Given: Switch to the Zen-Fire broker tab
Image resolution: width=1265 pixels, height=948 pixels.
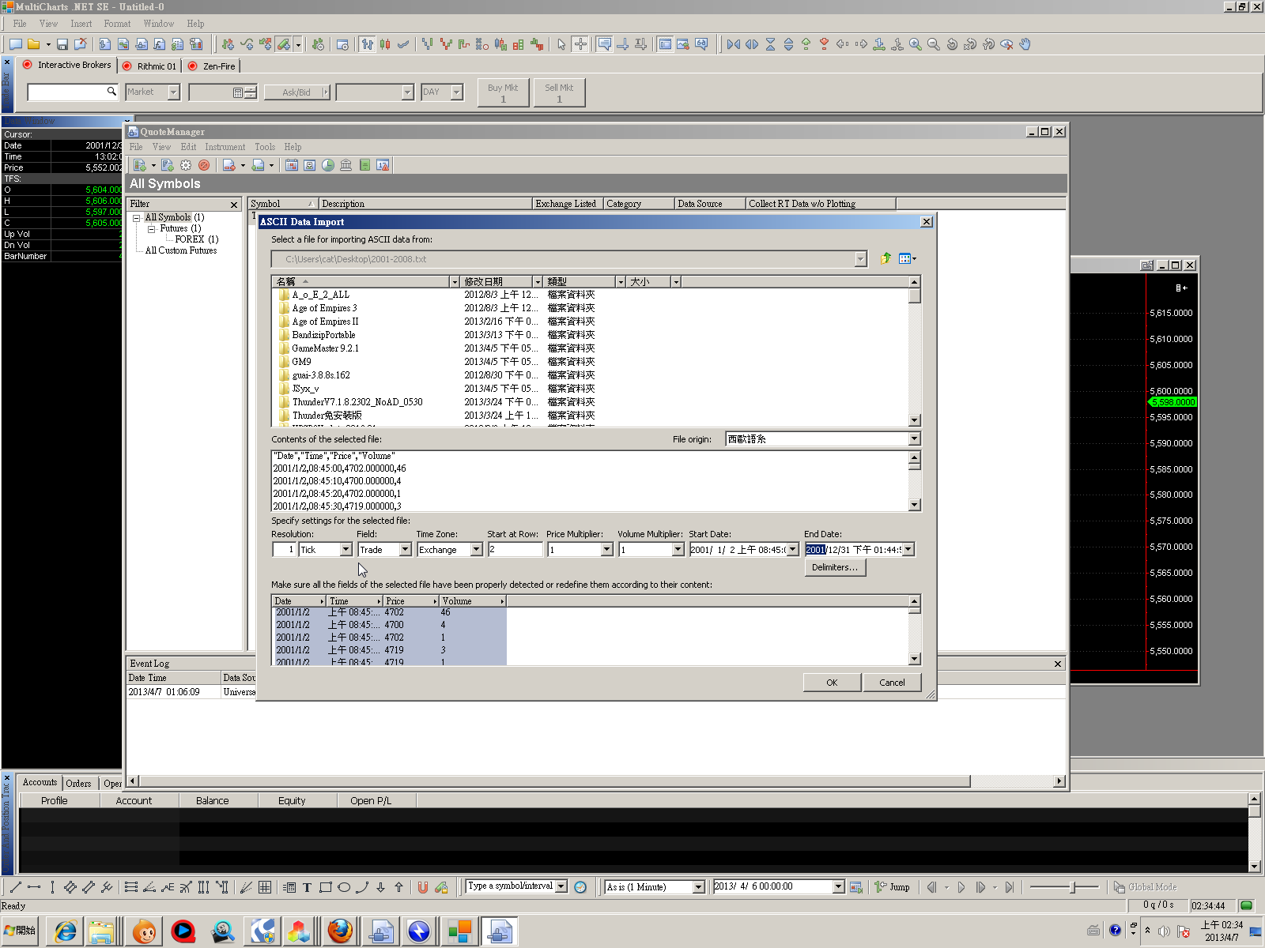Looking at the screenshot, I should (212, 66).
